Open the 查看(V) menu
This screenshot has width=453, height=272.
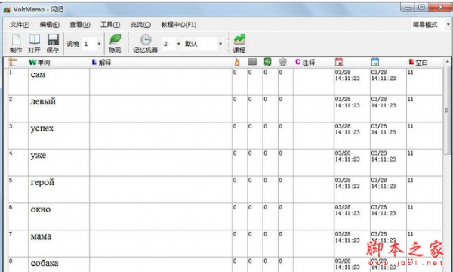80,25
